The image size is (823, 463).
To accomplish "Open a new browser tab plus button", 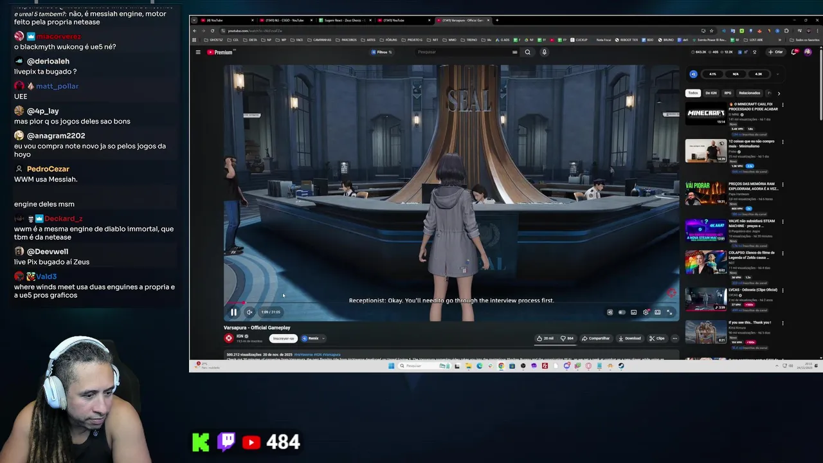I will (496, 20).
